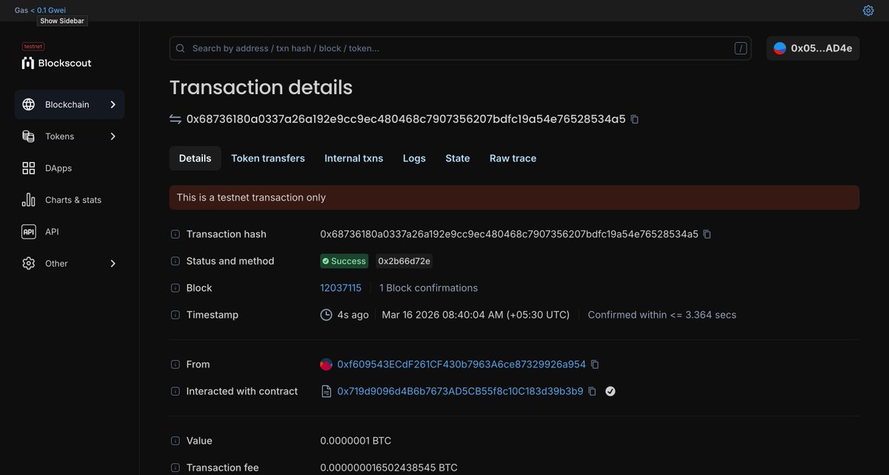Copy the Transaction hash row value

707,234
